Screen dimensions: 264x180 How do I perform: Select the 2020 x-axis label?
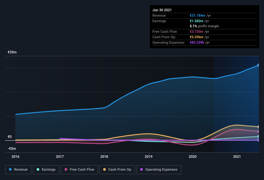pyautogui.click(x=193, y=157)
